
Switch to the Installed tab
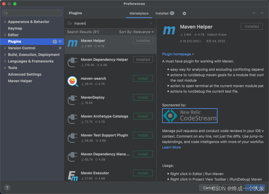pos(165,13)
